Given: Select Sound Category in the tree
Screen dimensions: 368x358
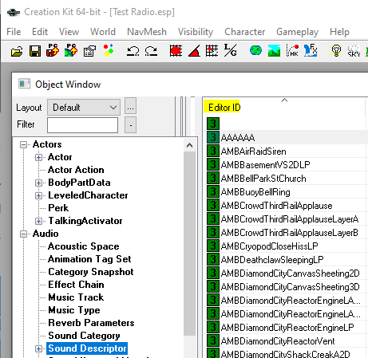Looking at the screenshot, I should coord(84,336).
